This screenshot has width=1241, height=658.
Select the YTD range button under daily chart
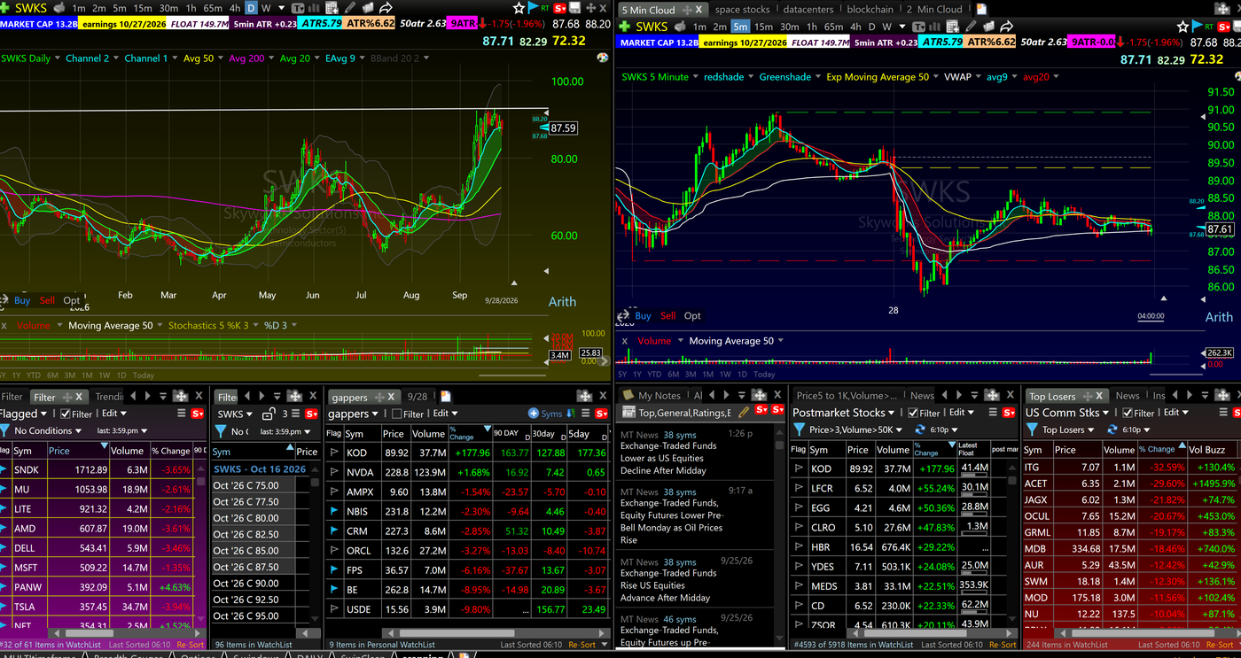(35, 375)
